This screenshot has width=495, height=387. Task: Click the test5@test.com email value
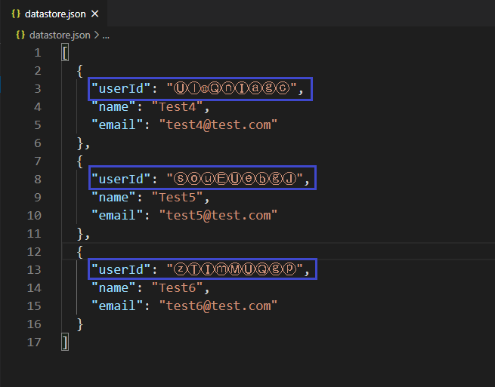click(x=218, y=215)
